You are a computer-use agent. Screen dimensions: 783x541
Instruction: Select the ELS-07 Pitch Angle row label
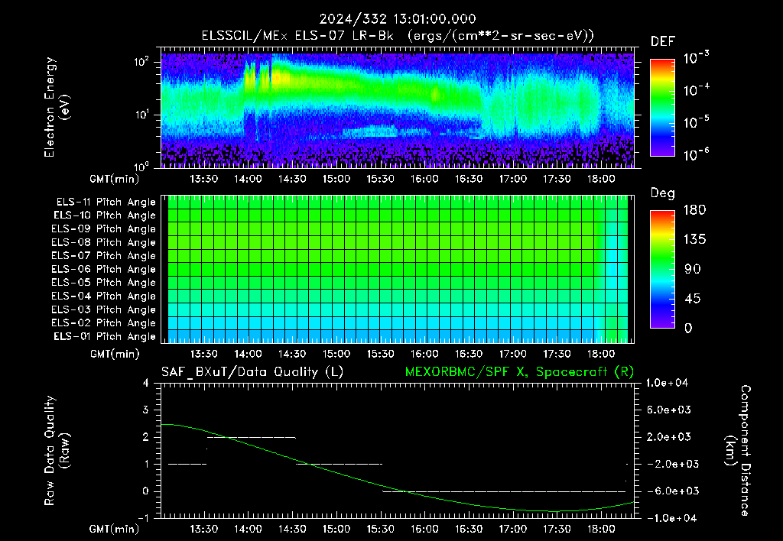tap(103, 255)
